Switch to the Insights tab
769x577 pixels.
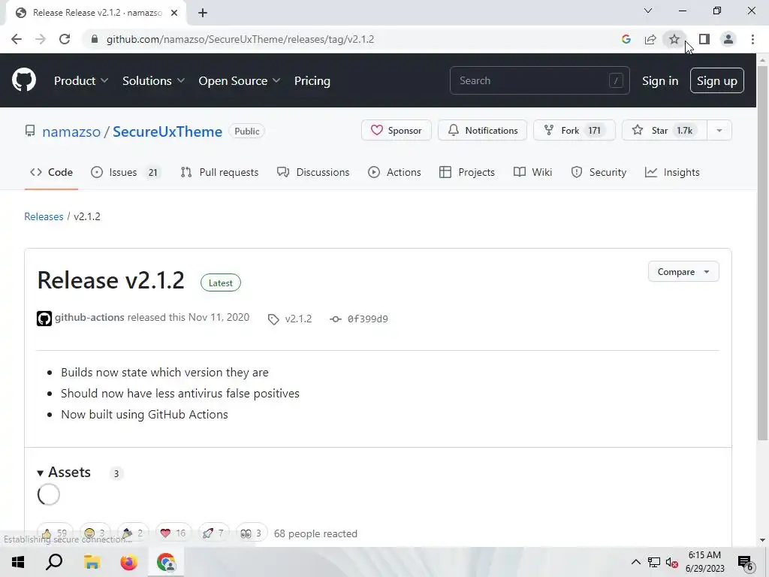pos(672,172)
